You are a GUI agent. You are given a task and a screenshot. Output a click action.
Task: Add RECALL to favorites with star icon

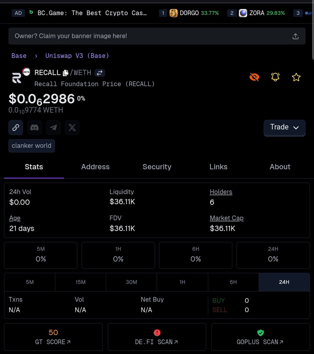(x=296, y=77)
